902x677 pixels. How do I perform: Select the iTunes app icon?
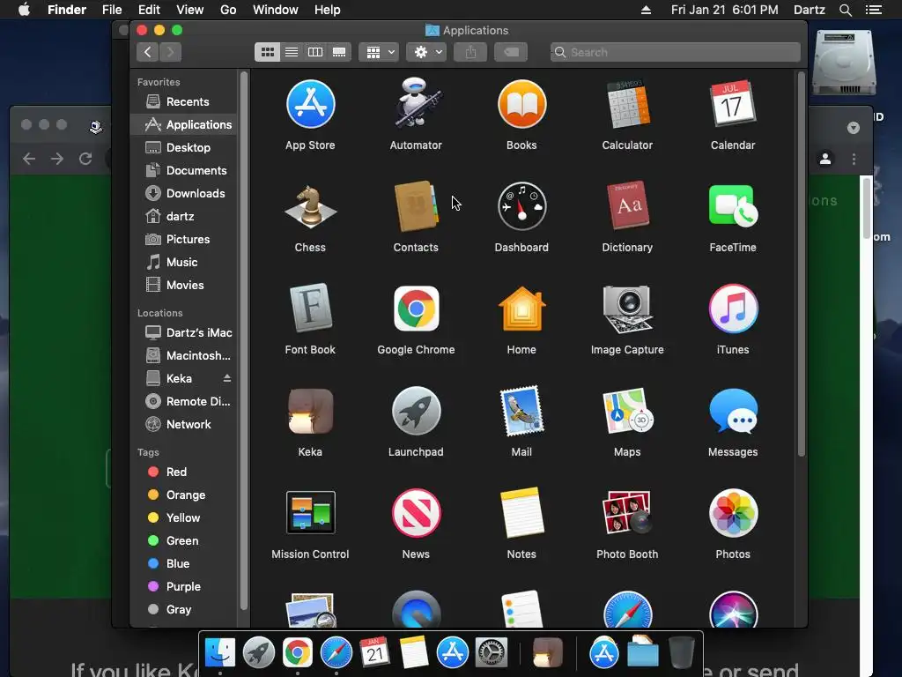(733, 309)
